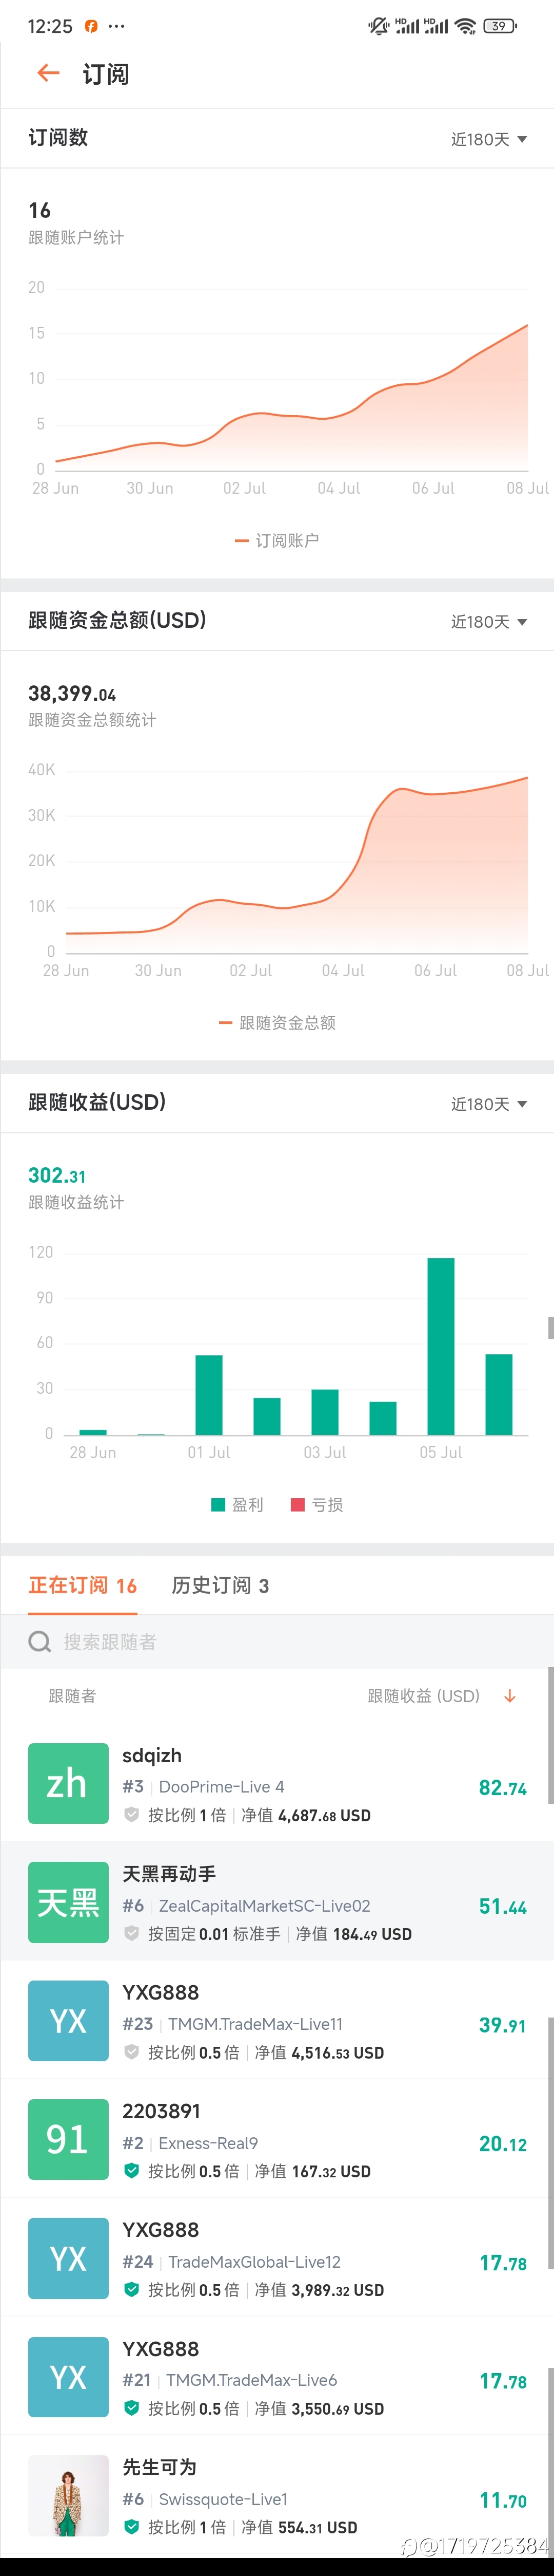Switch to the 正在订阅 16 tab
This screenshot has width=554, height=2576.
click(x=83, y=1585)
